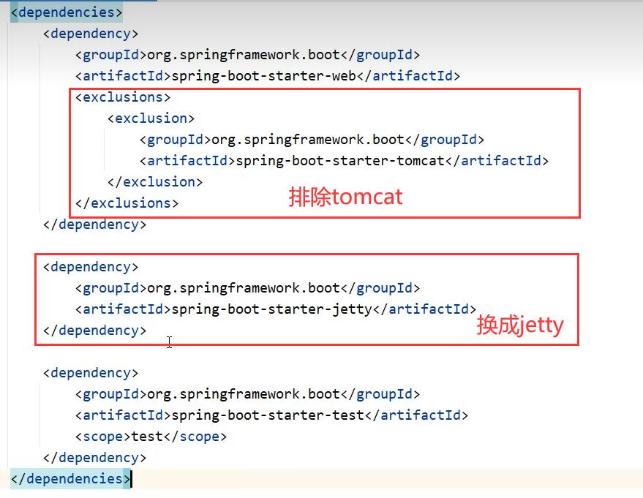643x498 pixels.
Task: Click the groupId value in the jetty dependency
Action: 244,288
